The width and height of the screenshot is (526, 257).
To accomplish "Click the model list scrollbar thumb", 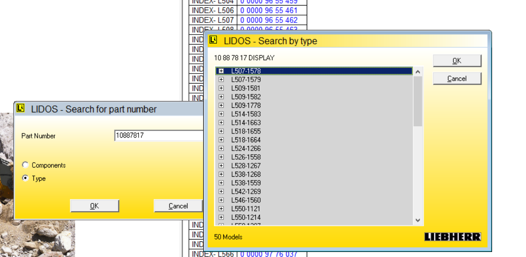I will [418, 101].
